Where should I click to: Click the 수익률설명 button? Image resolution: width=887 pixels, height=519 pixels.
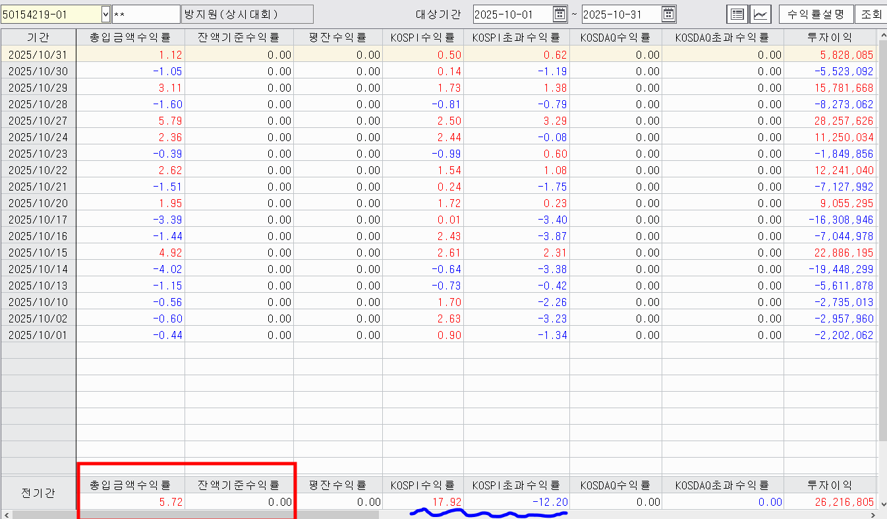pyautogui.click(x=815, y=14)
